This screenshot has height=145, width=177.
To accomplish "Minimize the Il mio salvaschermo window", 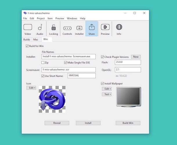I will pos(125,13).
